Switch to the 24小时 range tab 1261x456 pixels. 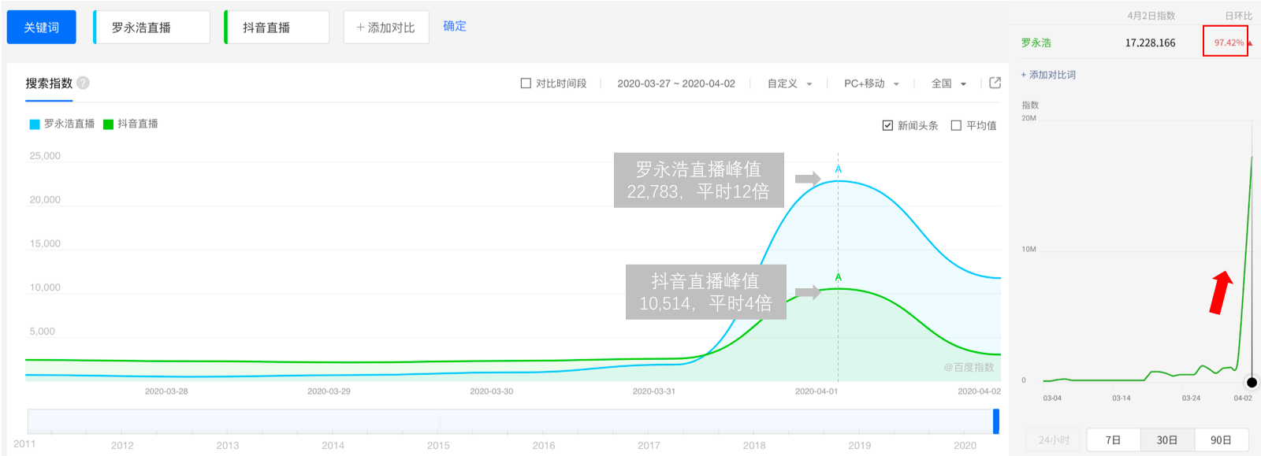click(x=1054, y=440)
